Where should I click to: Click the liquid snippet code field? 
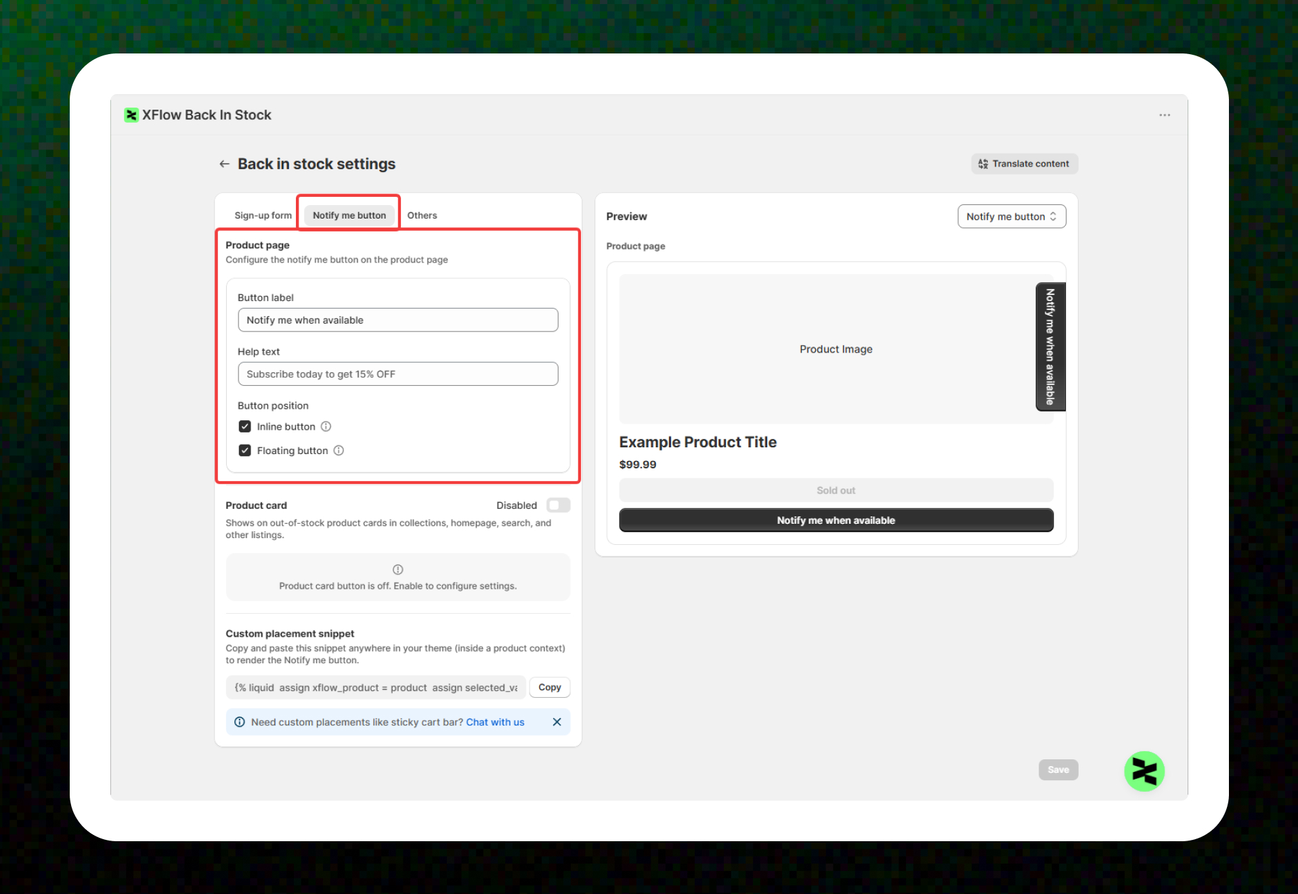coord(376,688)
